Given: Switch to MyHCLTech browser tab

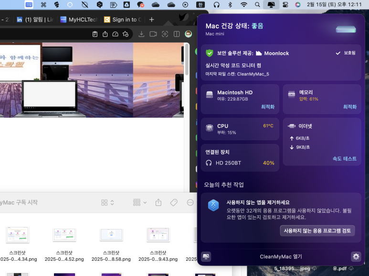Looking at the screenshot, I should tap(79, 20).
